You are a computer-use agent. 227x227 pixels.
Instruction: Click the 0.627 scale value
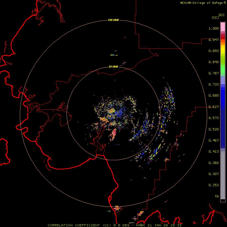point(214,107)
